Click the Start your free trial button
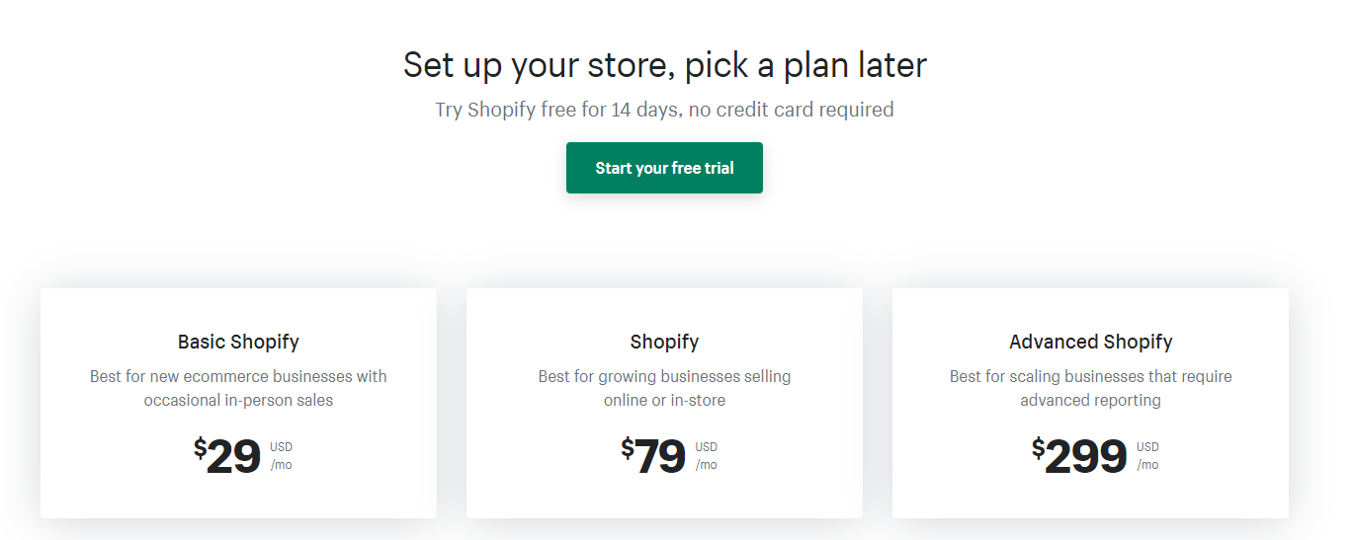 [x=664, y=168]
